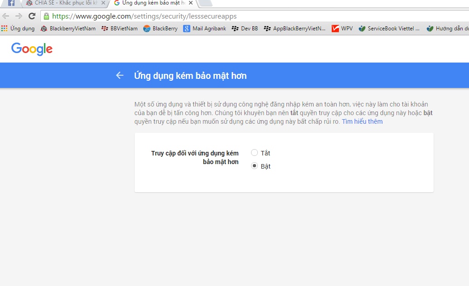
Task: Click the browser forward arrow button
Action: pyautogui.click(x=19, y=16)
